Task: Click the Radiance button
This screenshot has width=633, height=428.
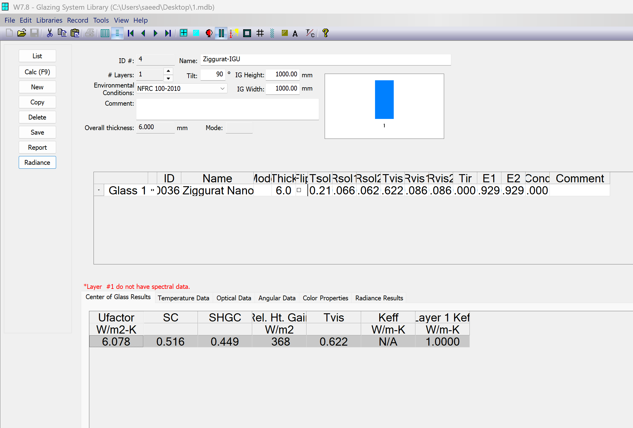Action: click(x=37, y=162)
